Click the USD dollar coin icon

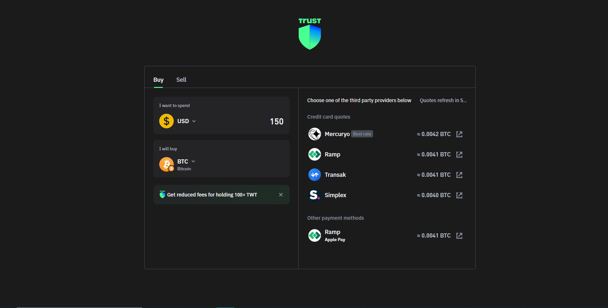[166, 121]
